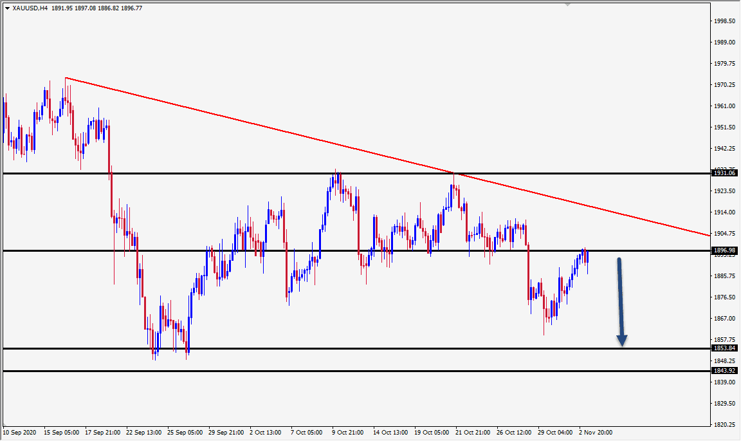Select the horizontal line at 1843.92
The height and width of the screenshot is (441, 741).
tap(356, 371)
